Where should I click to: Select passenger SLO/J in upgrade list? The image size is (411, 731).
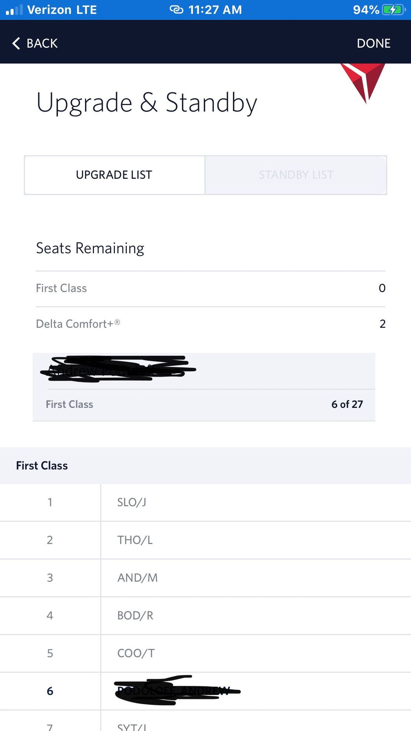click(132, 502)
